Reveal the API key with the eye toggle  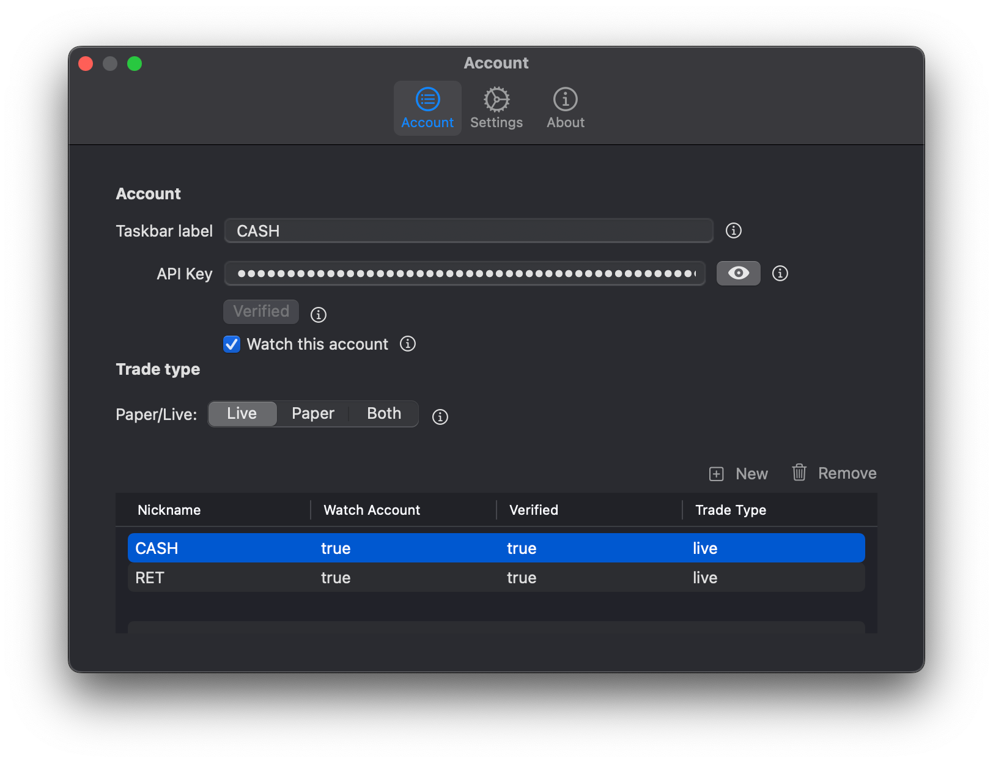pos(738,273)
